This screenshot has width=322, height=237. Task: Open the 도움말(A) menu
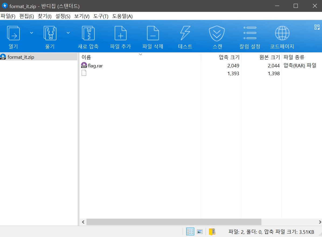122,16
